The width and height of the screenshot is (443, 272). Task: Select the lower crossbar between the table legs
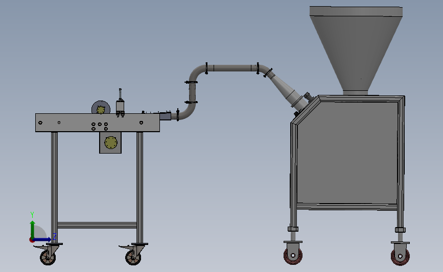(97, 226)
